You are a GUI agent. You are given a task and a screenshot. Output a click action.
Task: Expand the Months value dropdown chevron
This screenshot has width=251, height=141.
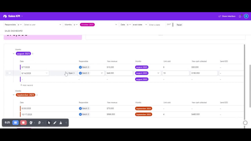[x=116, y=25]
